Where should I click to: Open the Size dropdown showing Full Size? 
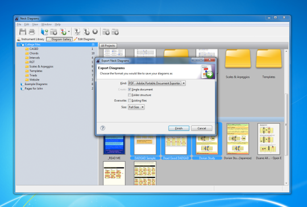point(136,107)
